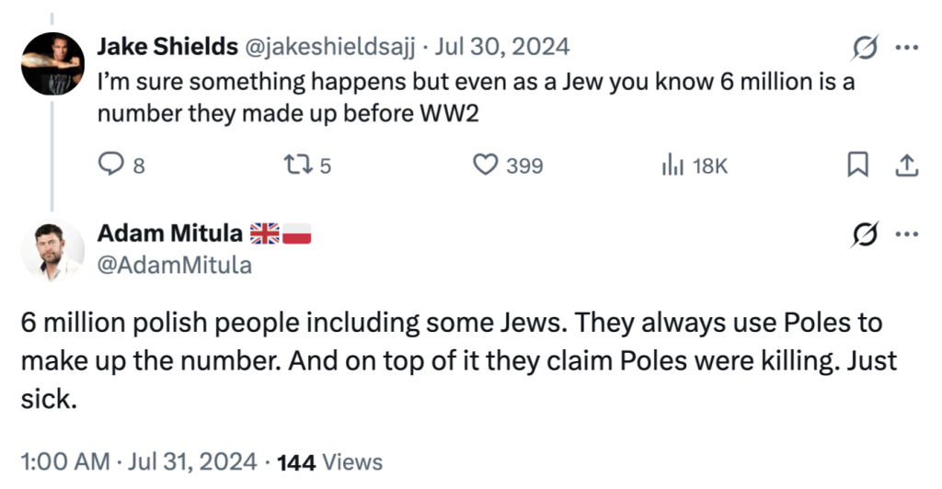
Task: Reply to Jake Shields' post
Action: 111,165
